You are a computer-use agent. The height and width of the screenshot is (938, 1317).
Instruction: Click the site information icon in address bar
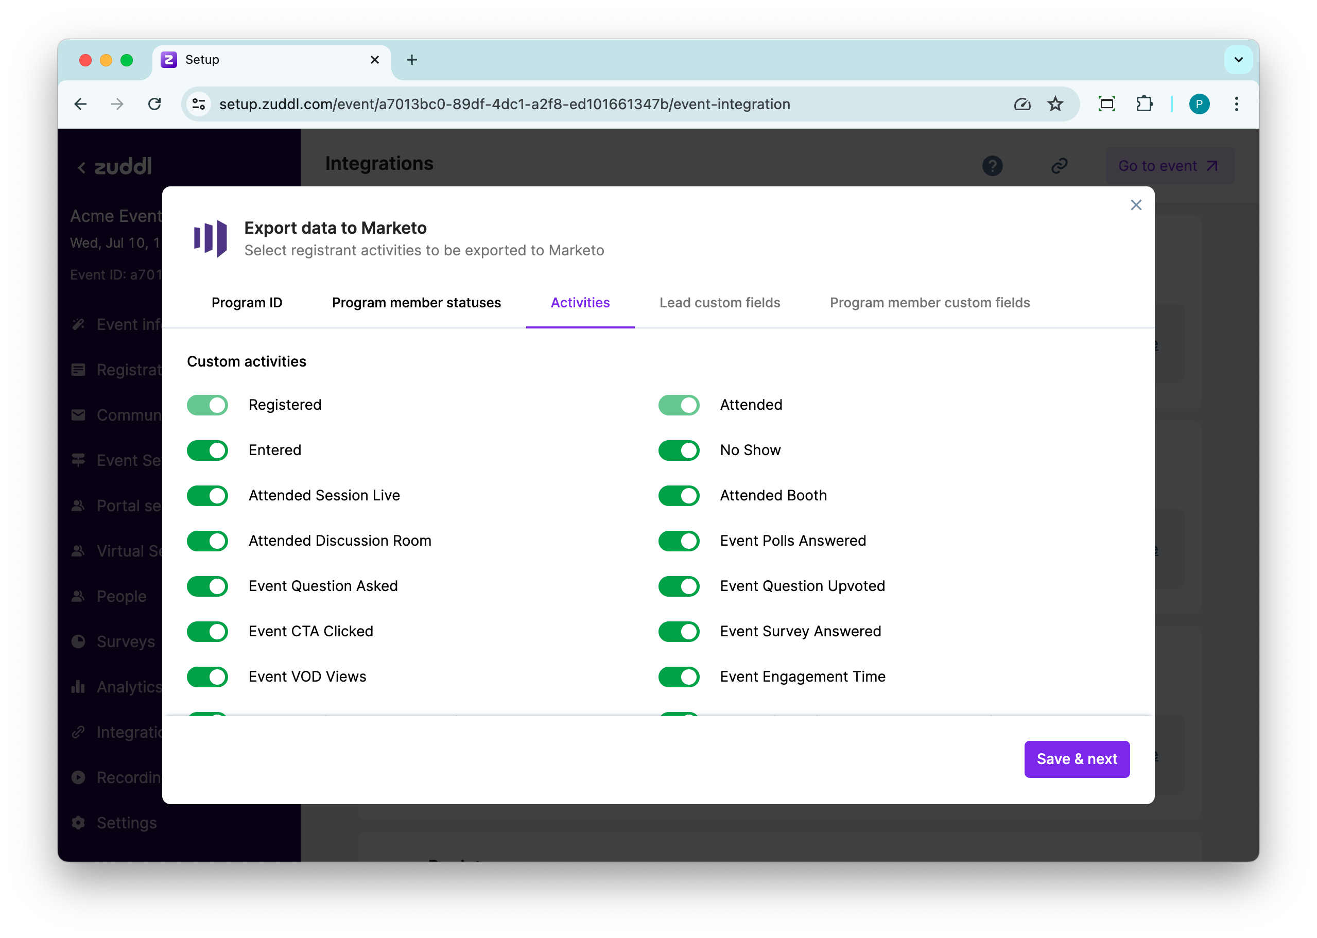point(199,104)
